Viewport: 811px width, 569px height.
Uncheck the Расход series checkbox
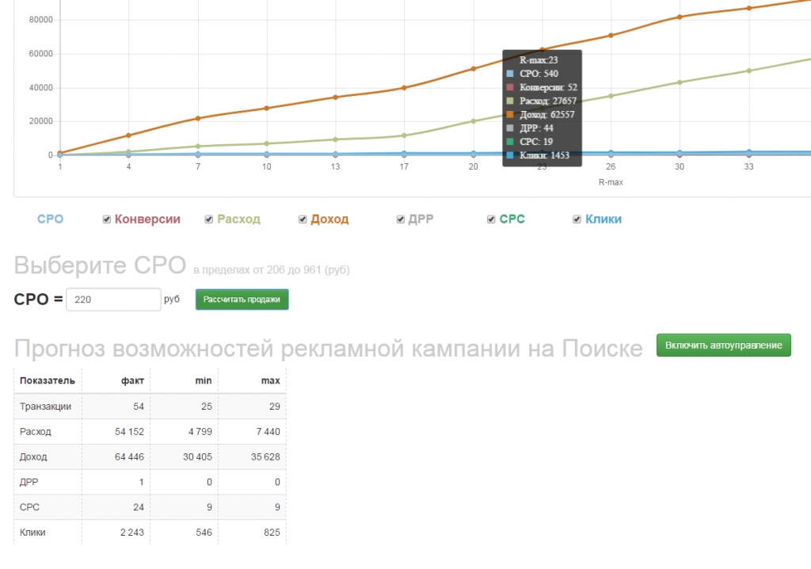(209, 220)
